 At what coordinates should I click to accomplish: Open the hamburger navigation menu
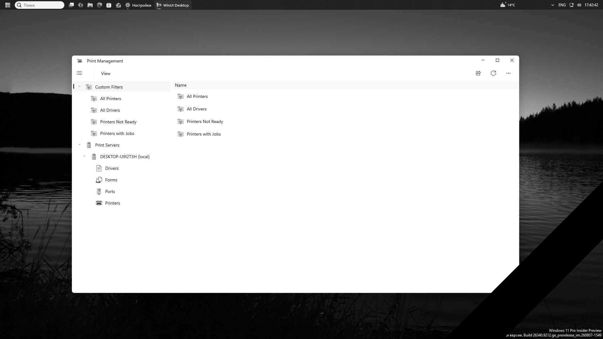pyautogui.click(x=79, y=73)
